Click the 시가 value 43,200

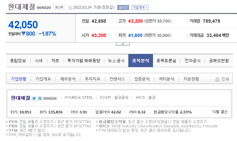click(99, 36)
